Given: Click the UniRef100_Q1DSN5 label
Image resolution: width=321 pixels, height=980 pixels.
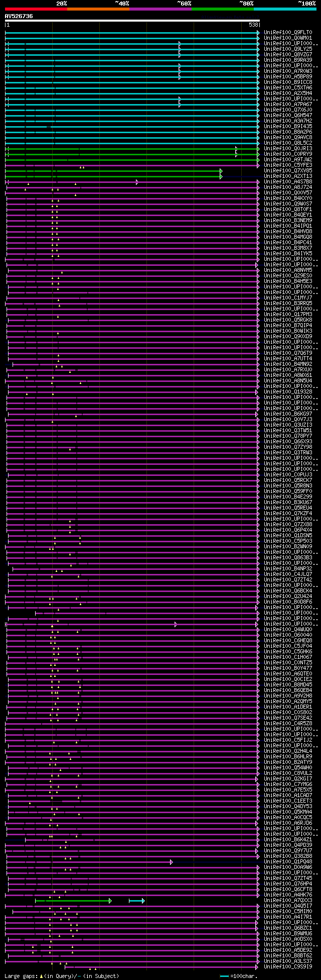Looking at the screenshot, I should point(288,535).
